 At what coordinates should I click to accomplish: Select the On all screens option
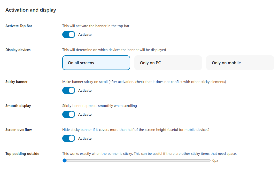[96, 63]
